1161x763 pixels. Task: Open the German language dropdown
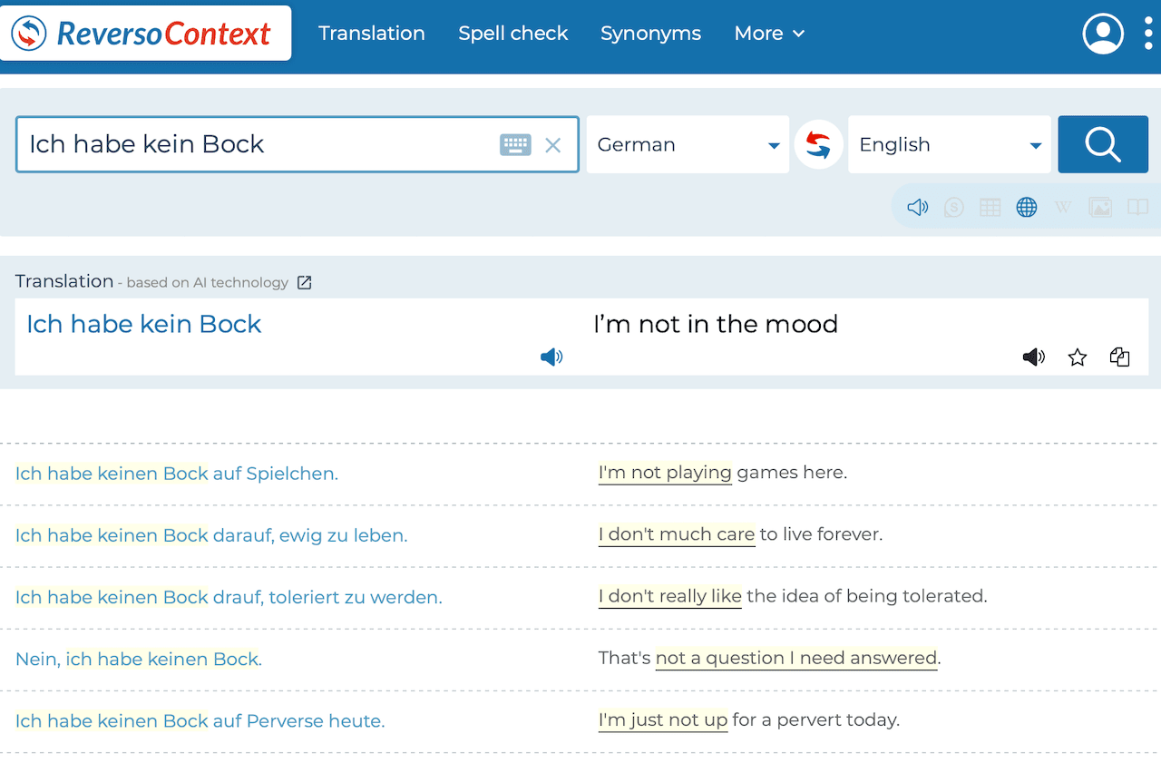[688, 144]
